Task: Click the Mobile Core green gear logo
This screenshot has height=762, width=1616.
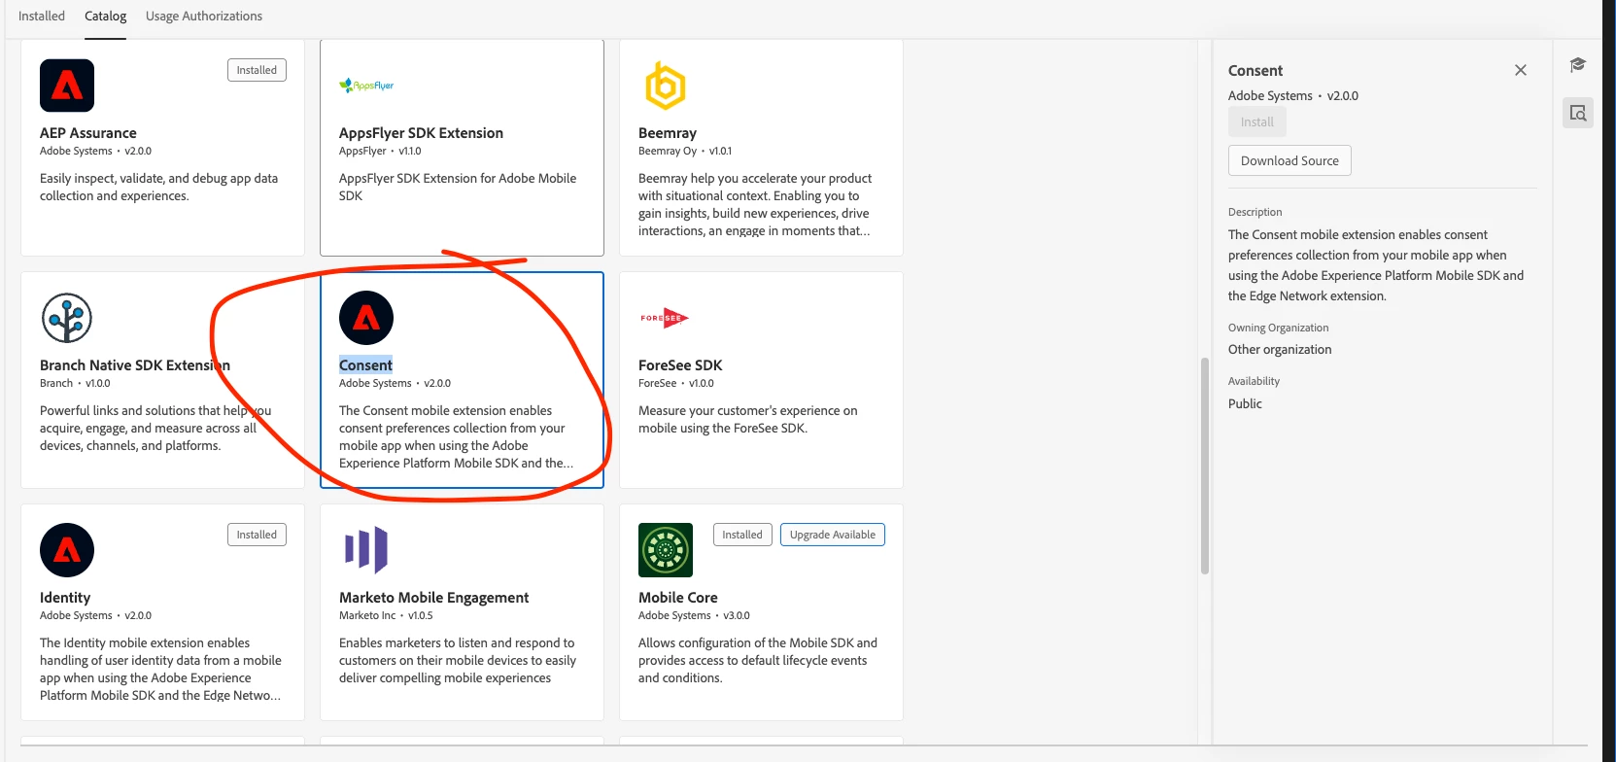Action: 666,550
